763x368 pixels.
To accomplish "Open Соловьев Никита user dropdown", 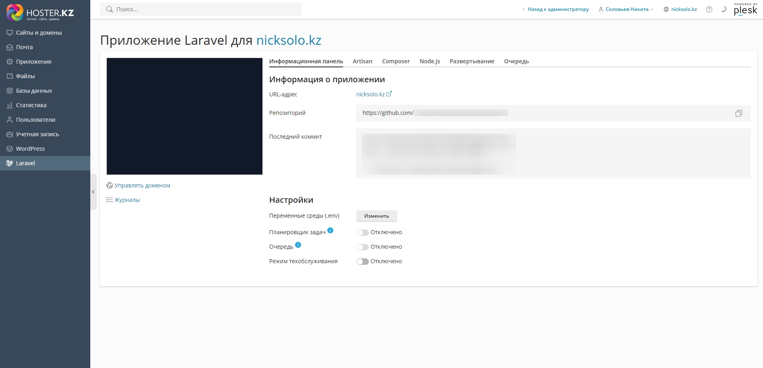I will point(626,9).
